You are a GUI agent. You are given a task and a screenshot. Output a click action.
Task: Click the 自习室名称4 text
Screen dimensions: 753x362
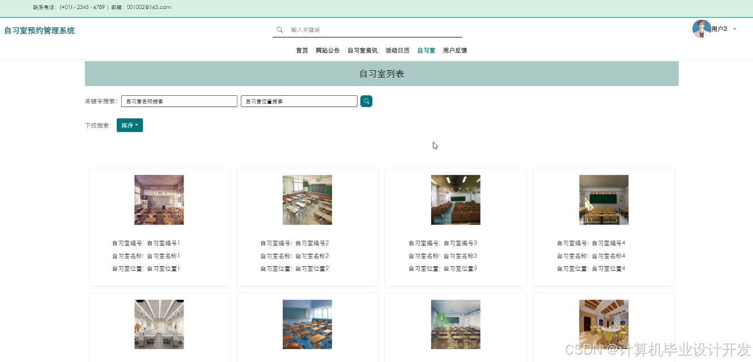tap(609, 256)
